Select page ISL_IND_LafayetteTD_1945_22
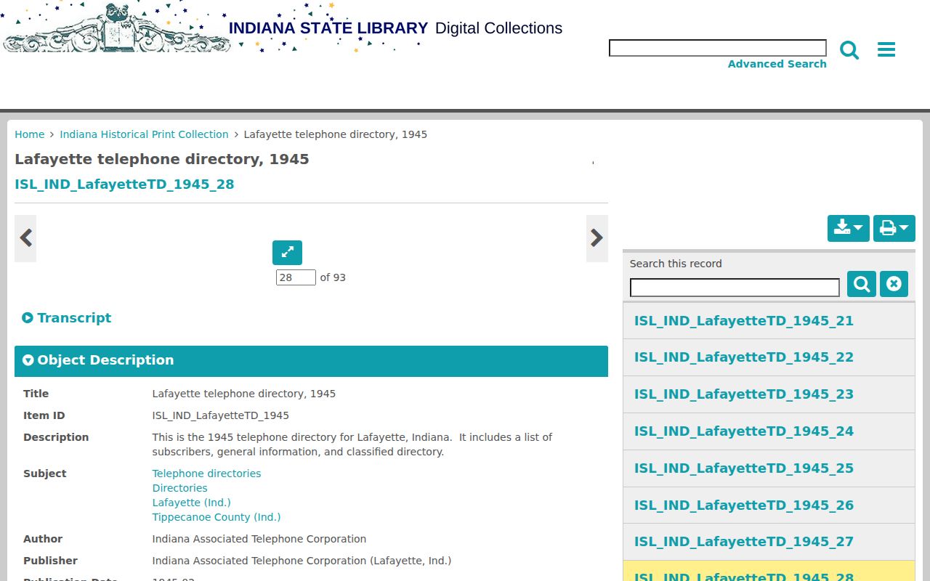Viewport: 930px width, 581px height. coord(769,357)
